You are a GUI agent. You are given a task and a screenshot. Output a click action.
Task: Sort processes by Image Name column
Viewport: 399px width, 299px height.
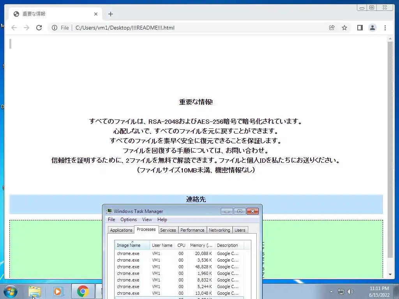(132, 245)
